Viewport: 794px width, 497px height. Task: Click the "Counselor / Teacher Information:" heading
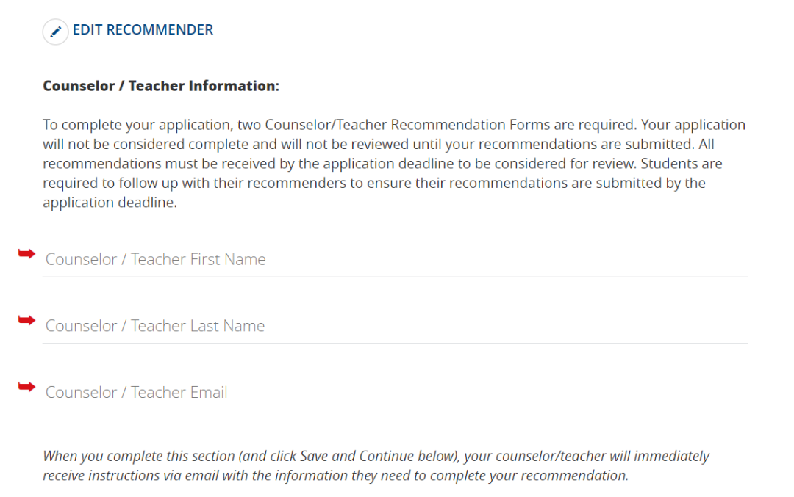click(x=161, y=86)
